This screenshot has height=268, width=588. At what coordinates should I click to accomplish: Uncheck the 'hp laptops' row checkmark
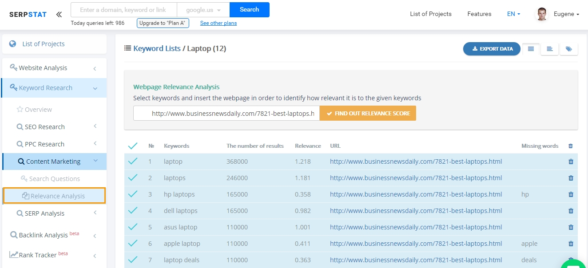click(133, 194)
